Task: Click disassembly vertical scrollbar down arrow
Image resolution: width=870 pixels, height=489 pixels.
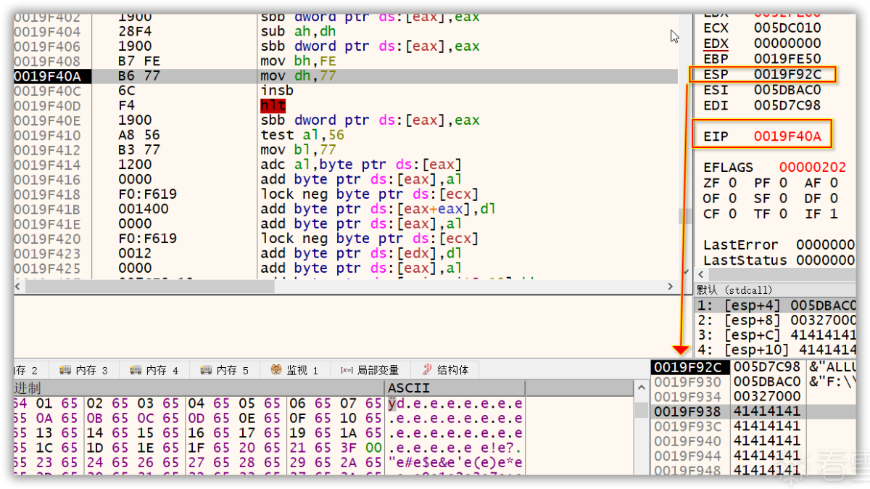Action: (x=686, y=274)
